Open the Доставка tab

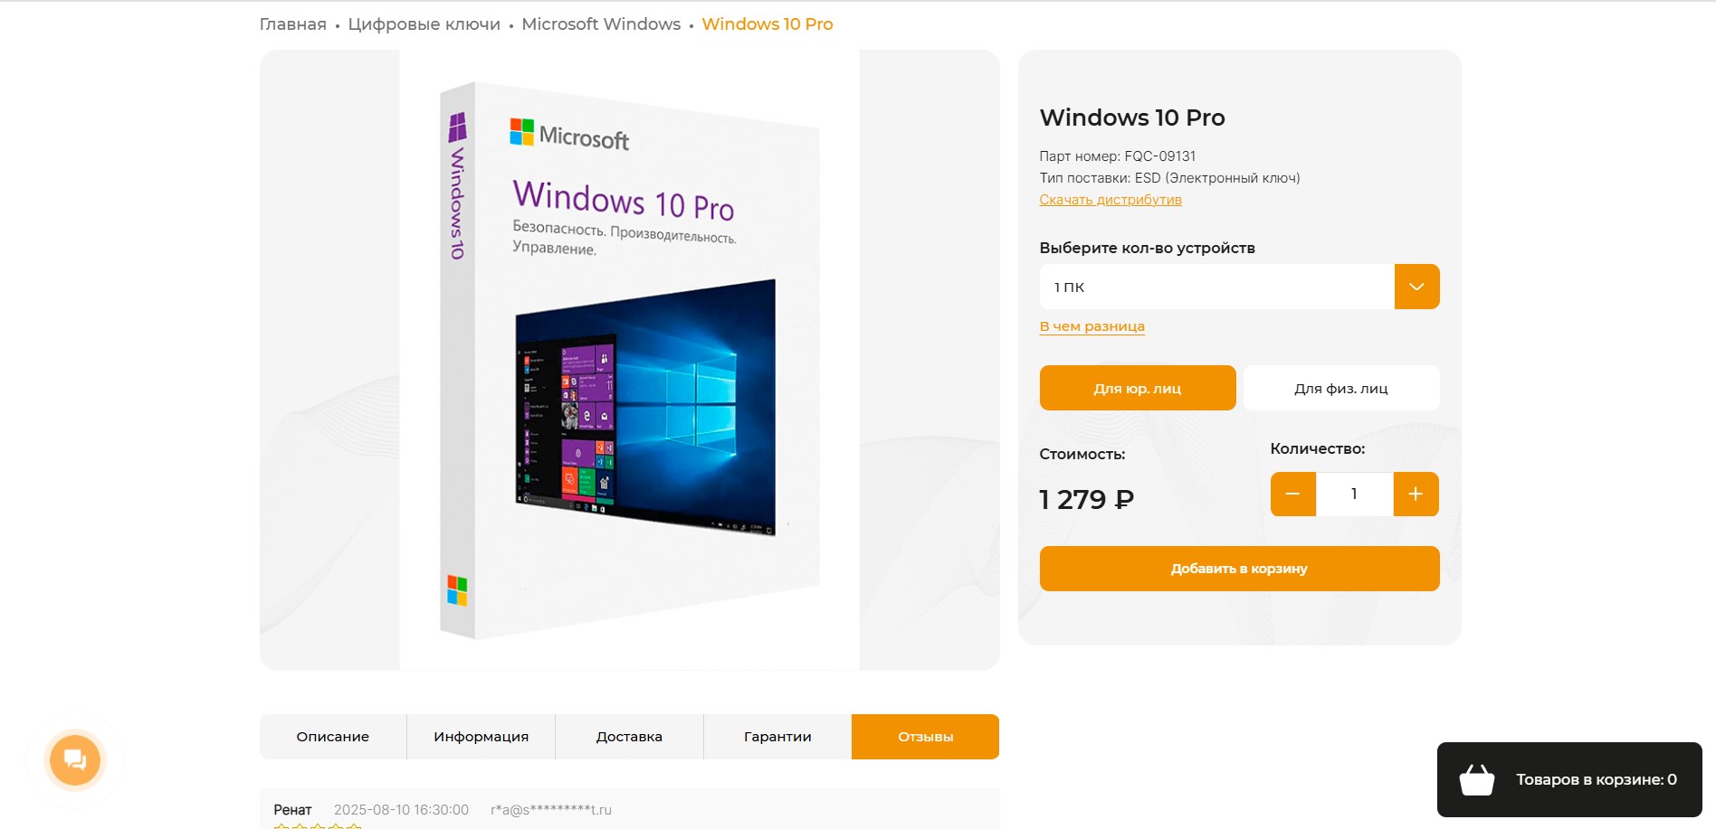click(x=629, y=737)
